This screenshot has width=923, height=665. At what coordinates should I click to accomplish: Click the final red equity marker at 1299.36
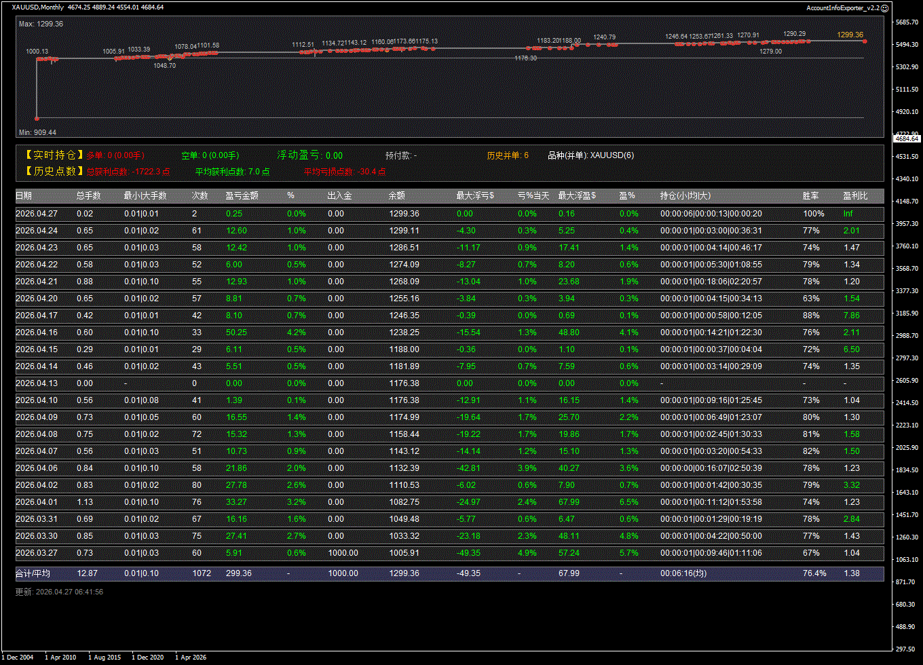click(865, 41)
